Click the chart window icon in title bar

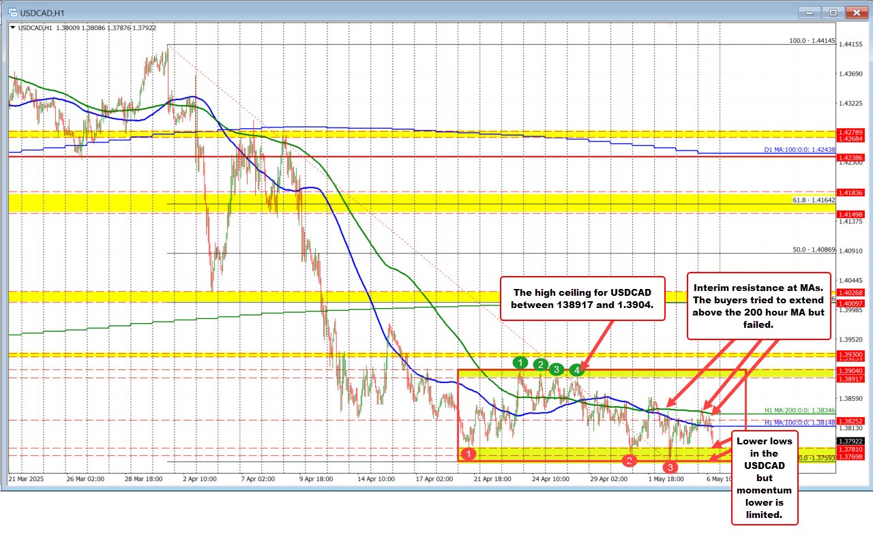coord(12,12)
